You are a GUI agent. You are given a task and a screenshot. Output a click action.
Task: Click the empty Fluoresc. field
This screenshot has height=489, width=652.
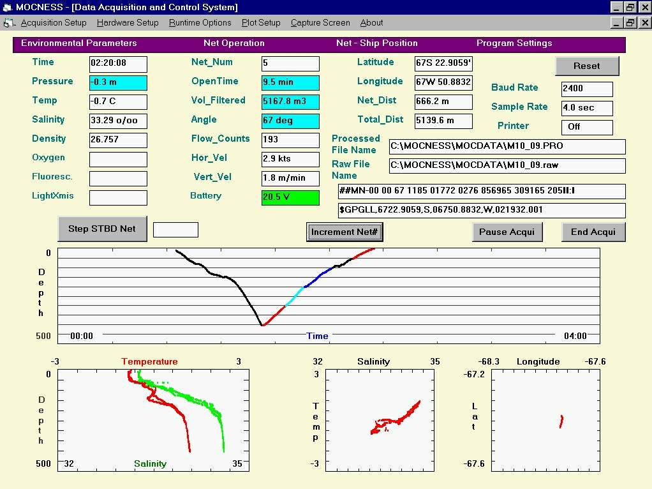[x=118, y=179]
